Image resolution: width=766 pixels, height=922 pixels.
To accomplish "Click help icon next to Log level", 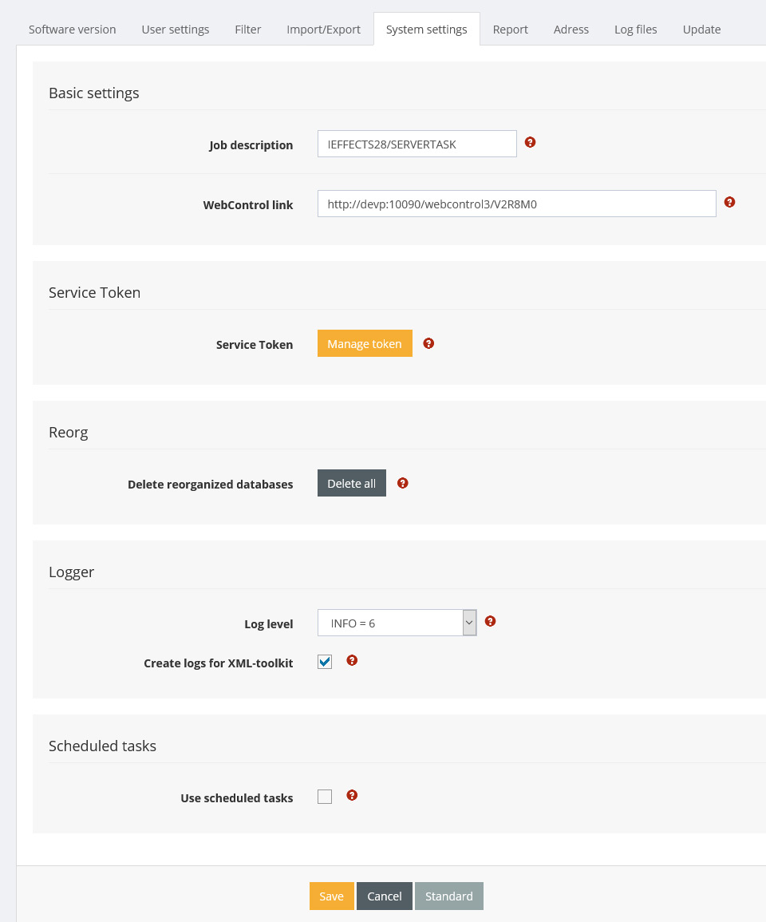I will point(491,621).
